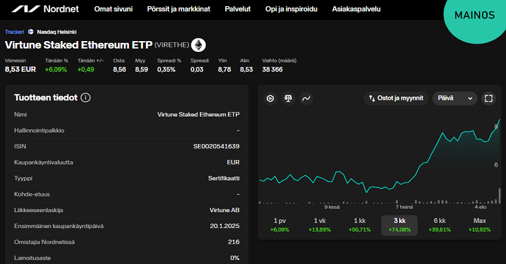Click first trading date 20.1.2025
Viewport: 506px width, 264px height.
pos(225,226)
